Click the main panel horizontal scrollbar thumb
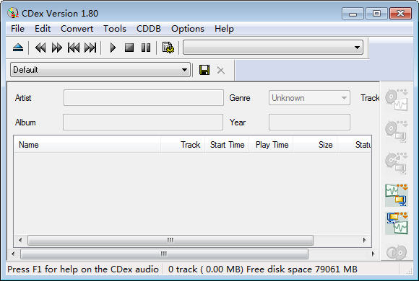This screenshot has width=419, height=281. pos(164,254)
